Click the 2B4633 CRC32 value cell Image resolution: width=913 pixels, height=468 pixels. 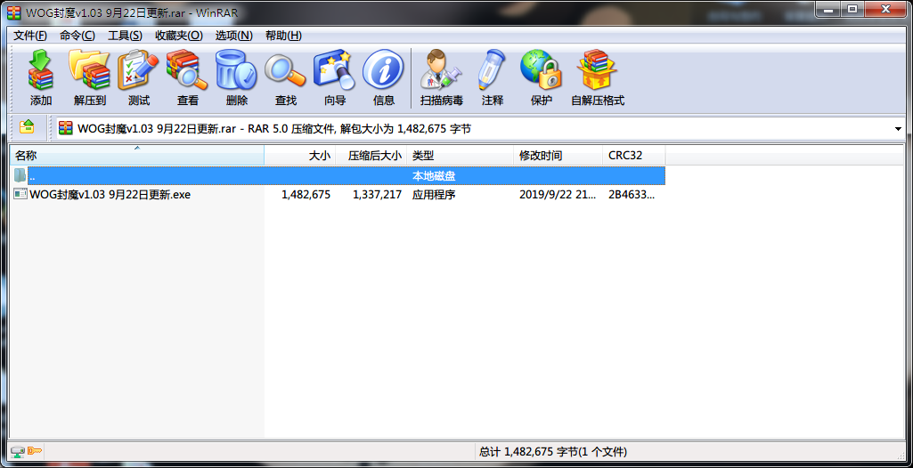[x=632, y=195]
